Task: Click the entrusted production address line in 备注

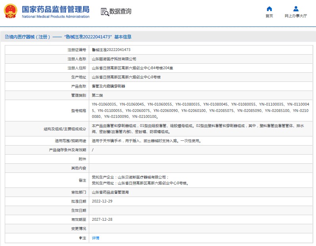Action: click(x=140, y=183)
